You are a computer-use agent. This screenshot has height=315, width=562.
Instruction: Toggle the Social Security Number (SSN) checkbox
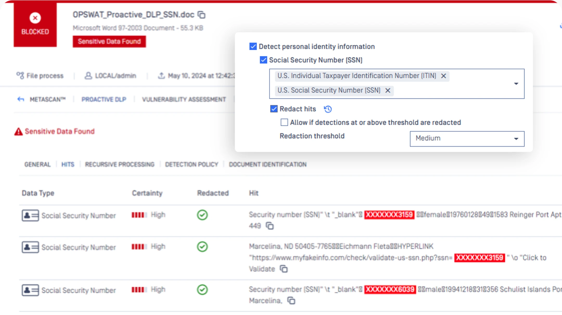263,60
